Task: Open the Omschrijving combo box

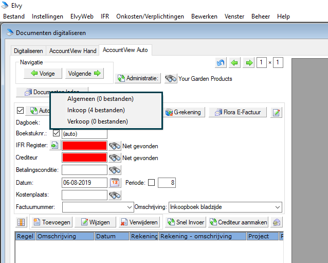Action: [x=278, y=207]
